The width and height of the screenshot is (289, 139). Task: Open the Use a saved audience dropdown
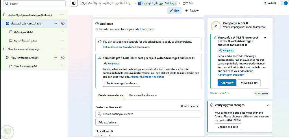(x=143, y=95)
